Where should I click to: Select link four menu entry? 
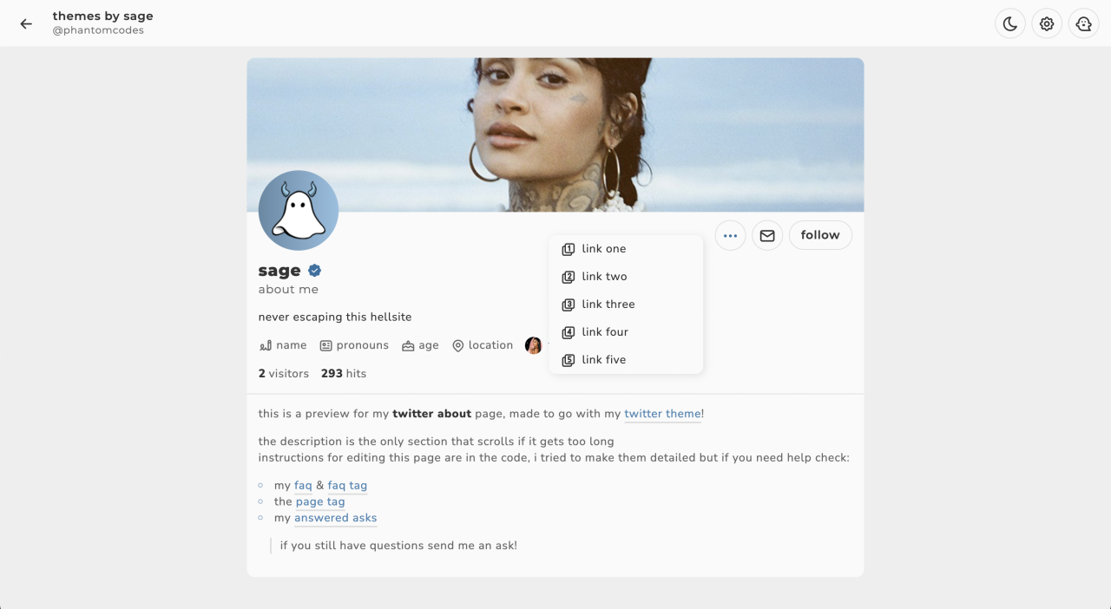[x=605, y=332]
